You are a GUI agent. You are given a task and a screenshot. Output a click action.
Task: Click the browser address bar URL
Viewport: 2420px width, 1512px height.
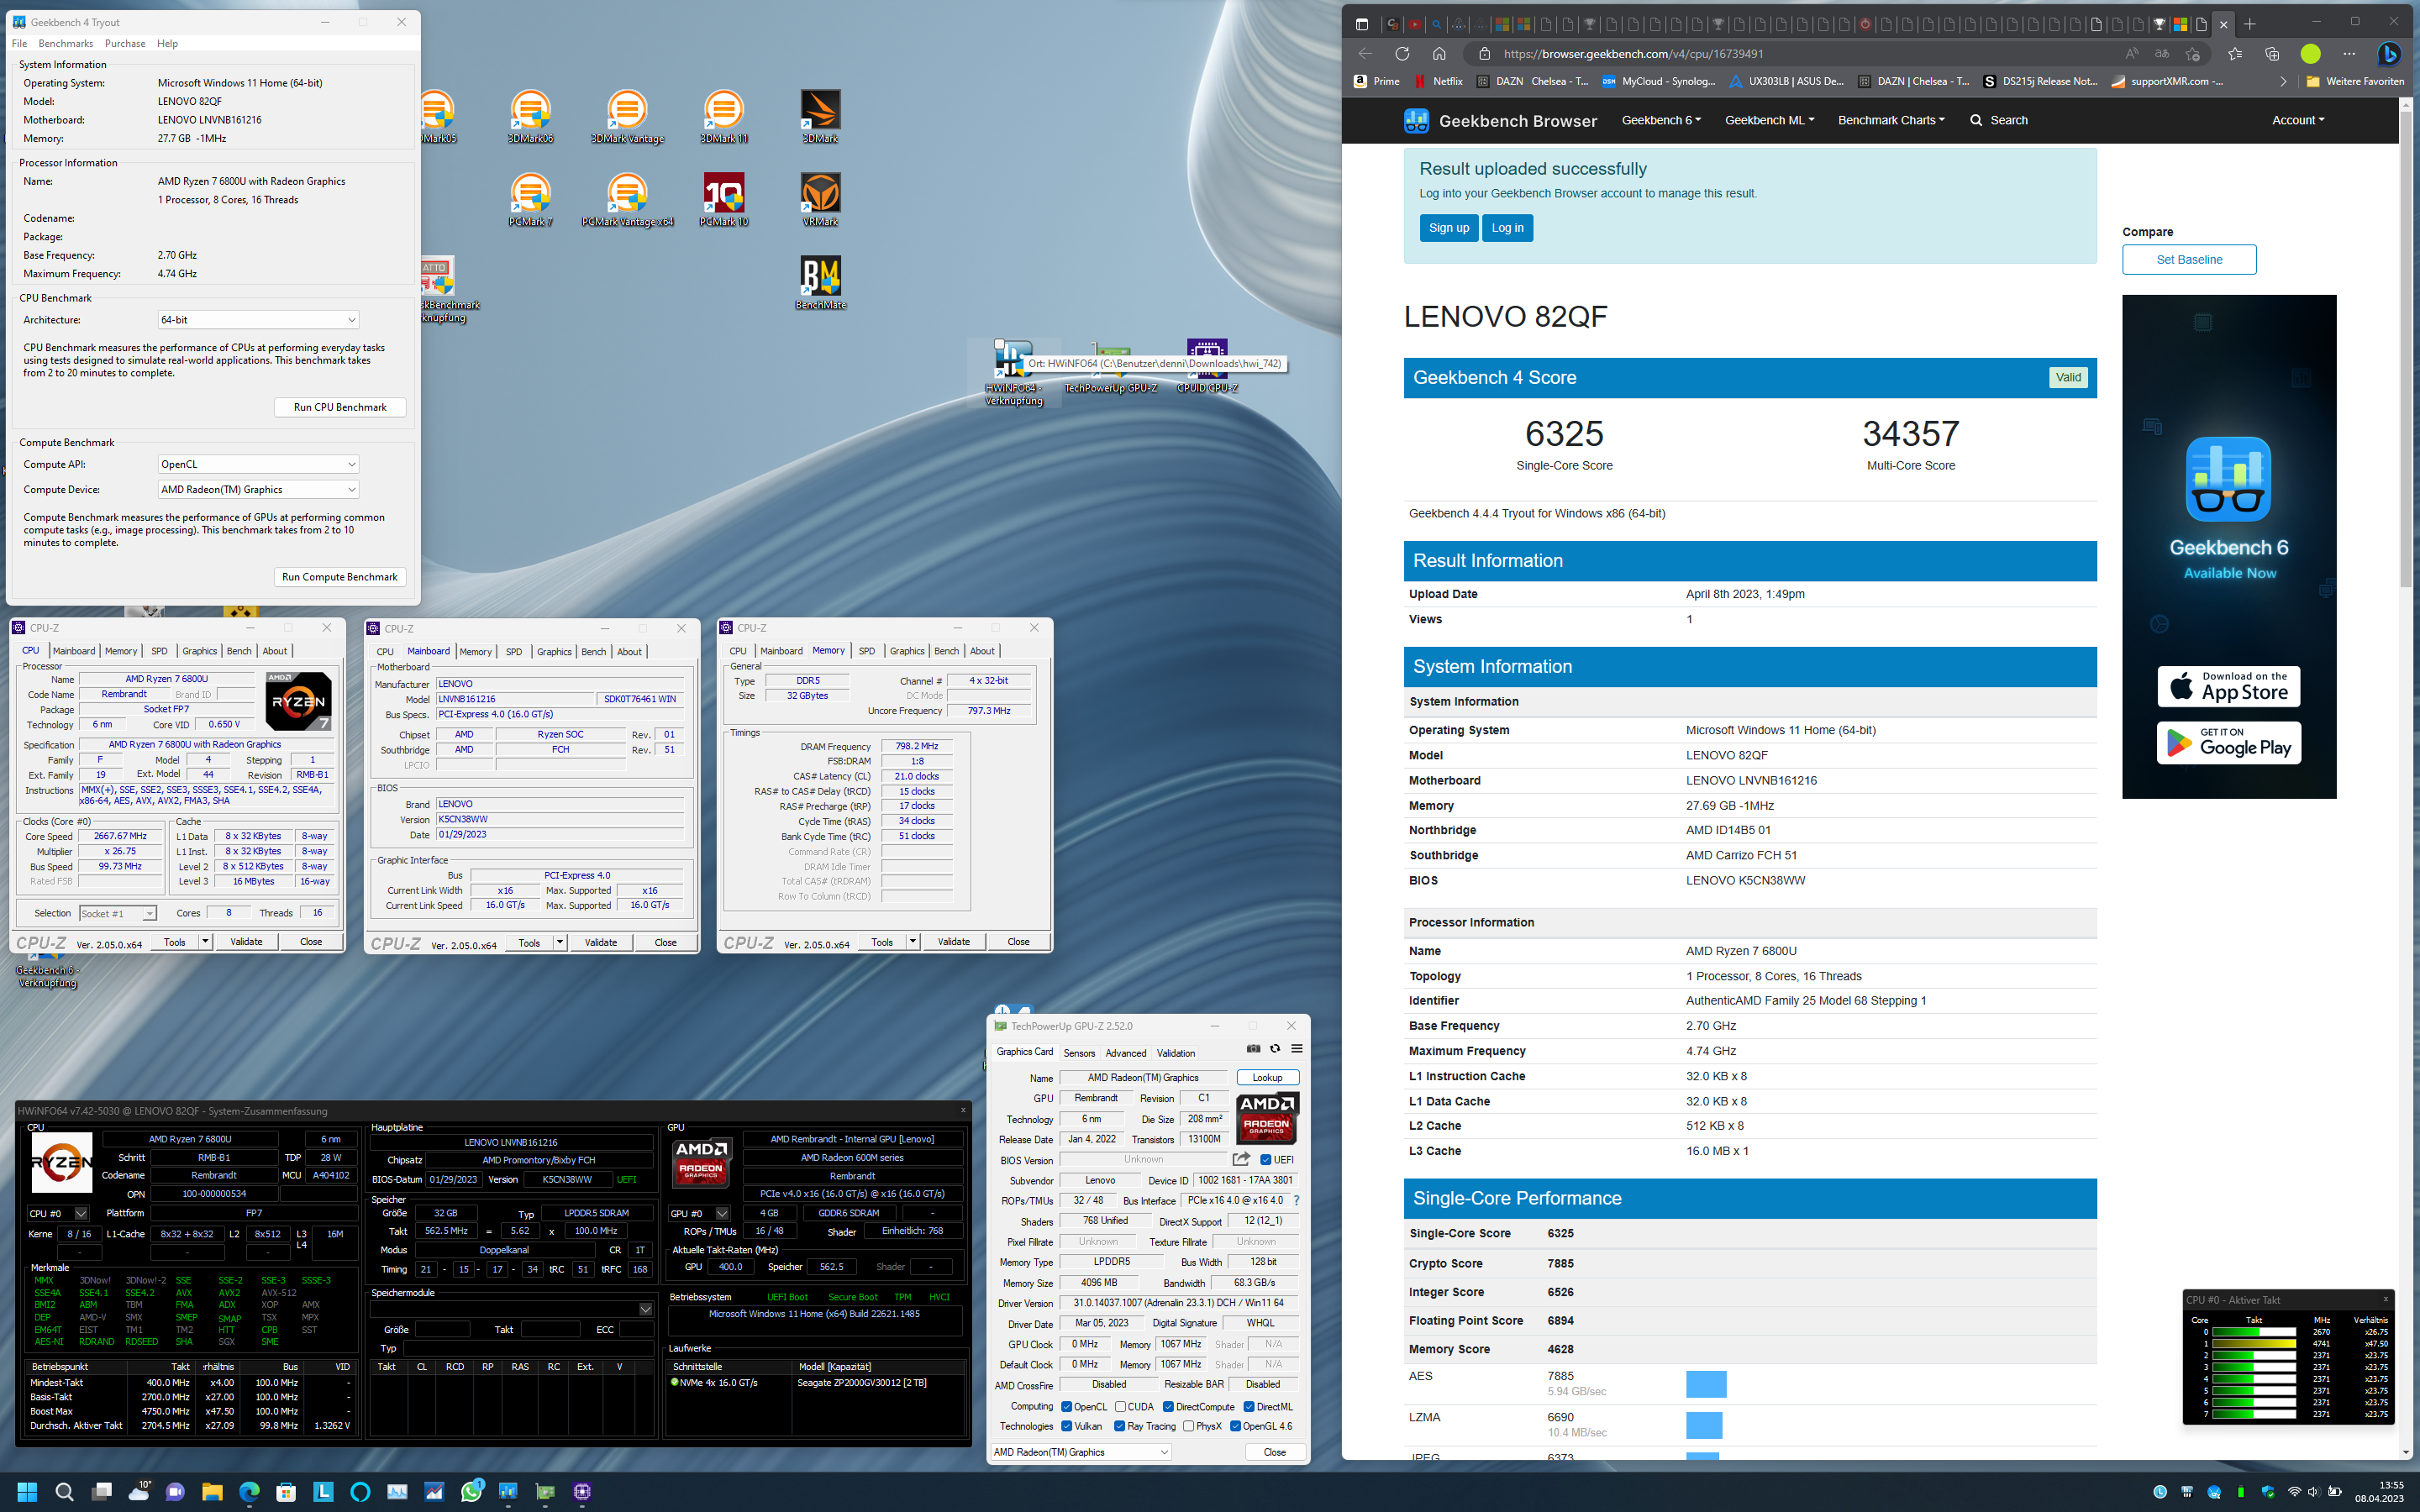coord(1633,54)
